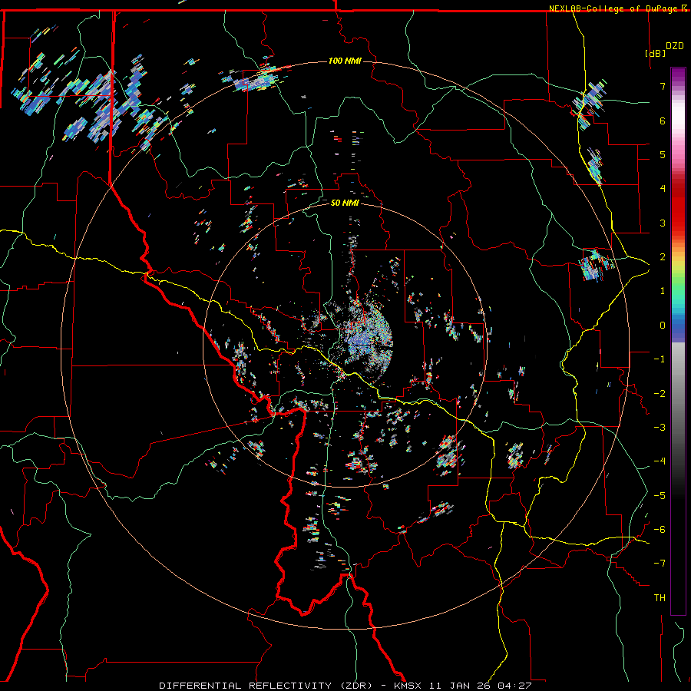
Task: Select legend value -4
Action: [660, 461]
